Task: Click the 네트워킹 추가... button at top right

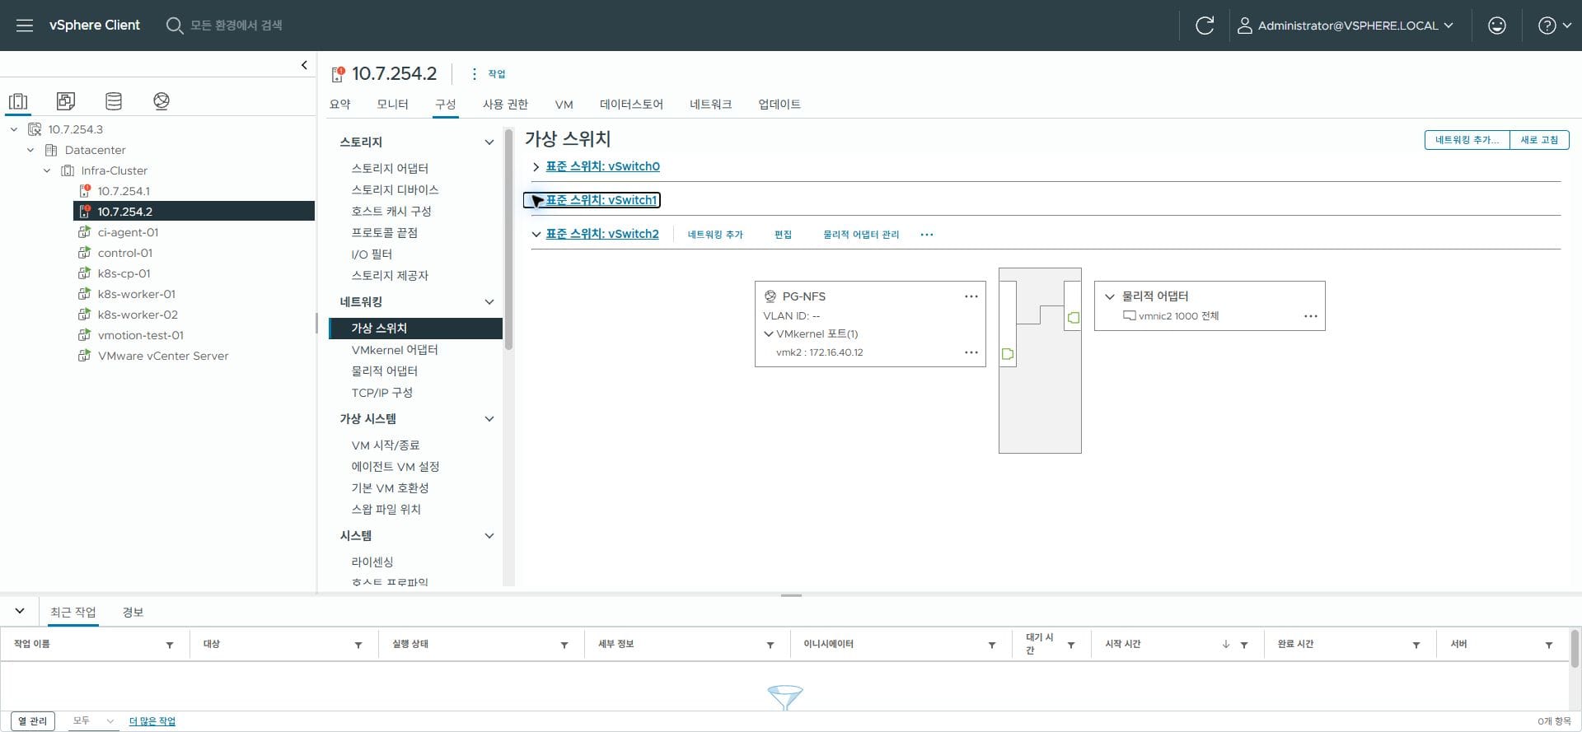Action: coord(1467,140)
